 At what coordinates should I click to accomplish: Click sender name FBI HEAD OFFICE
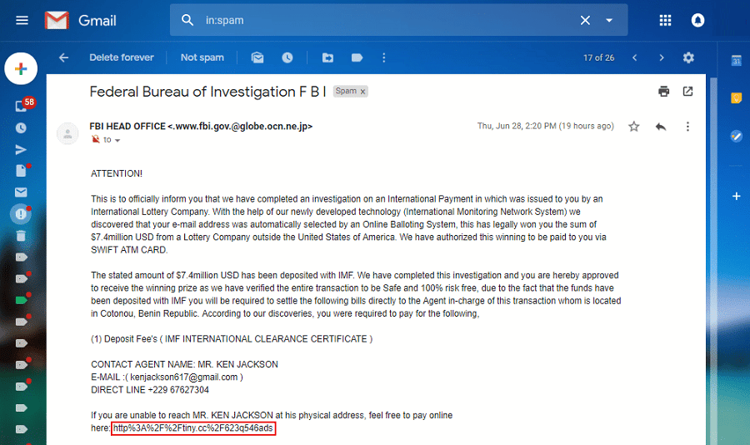click(127, 127)
